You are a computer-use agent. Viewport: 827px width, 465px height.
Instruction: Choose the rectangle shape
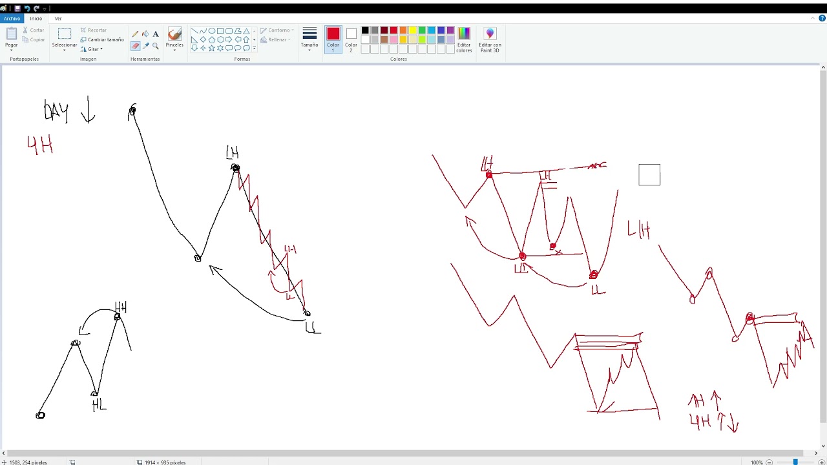[220, 31]
